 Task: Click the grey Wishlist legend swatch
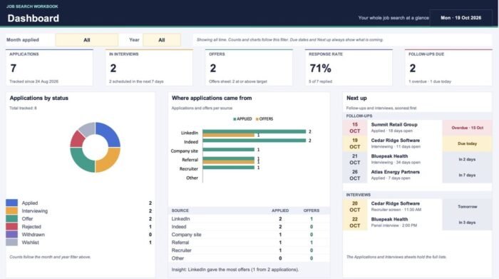[12, 243]
